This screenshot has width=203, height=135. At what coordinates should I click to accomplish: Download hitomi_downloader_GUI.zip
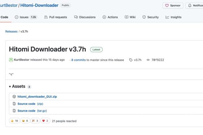[x=37, y=97]
